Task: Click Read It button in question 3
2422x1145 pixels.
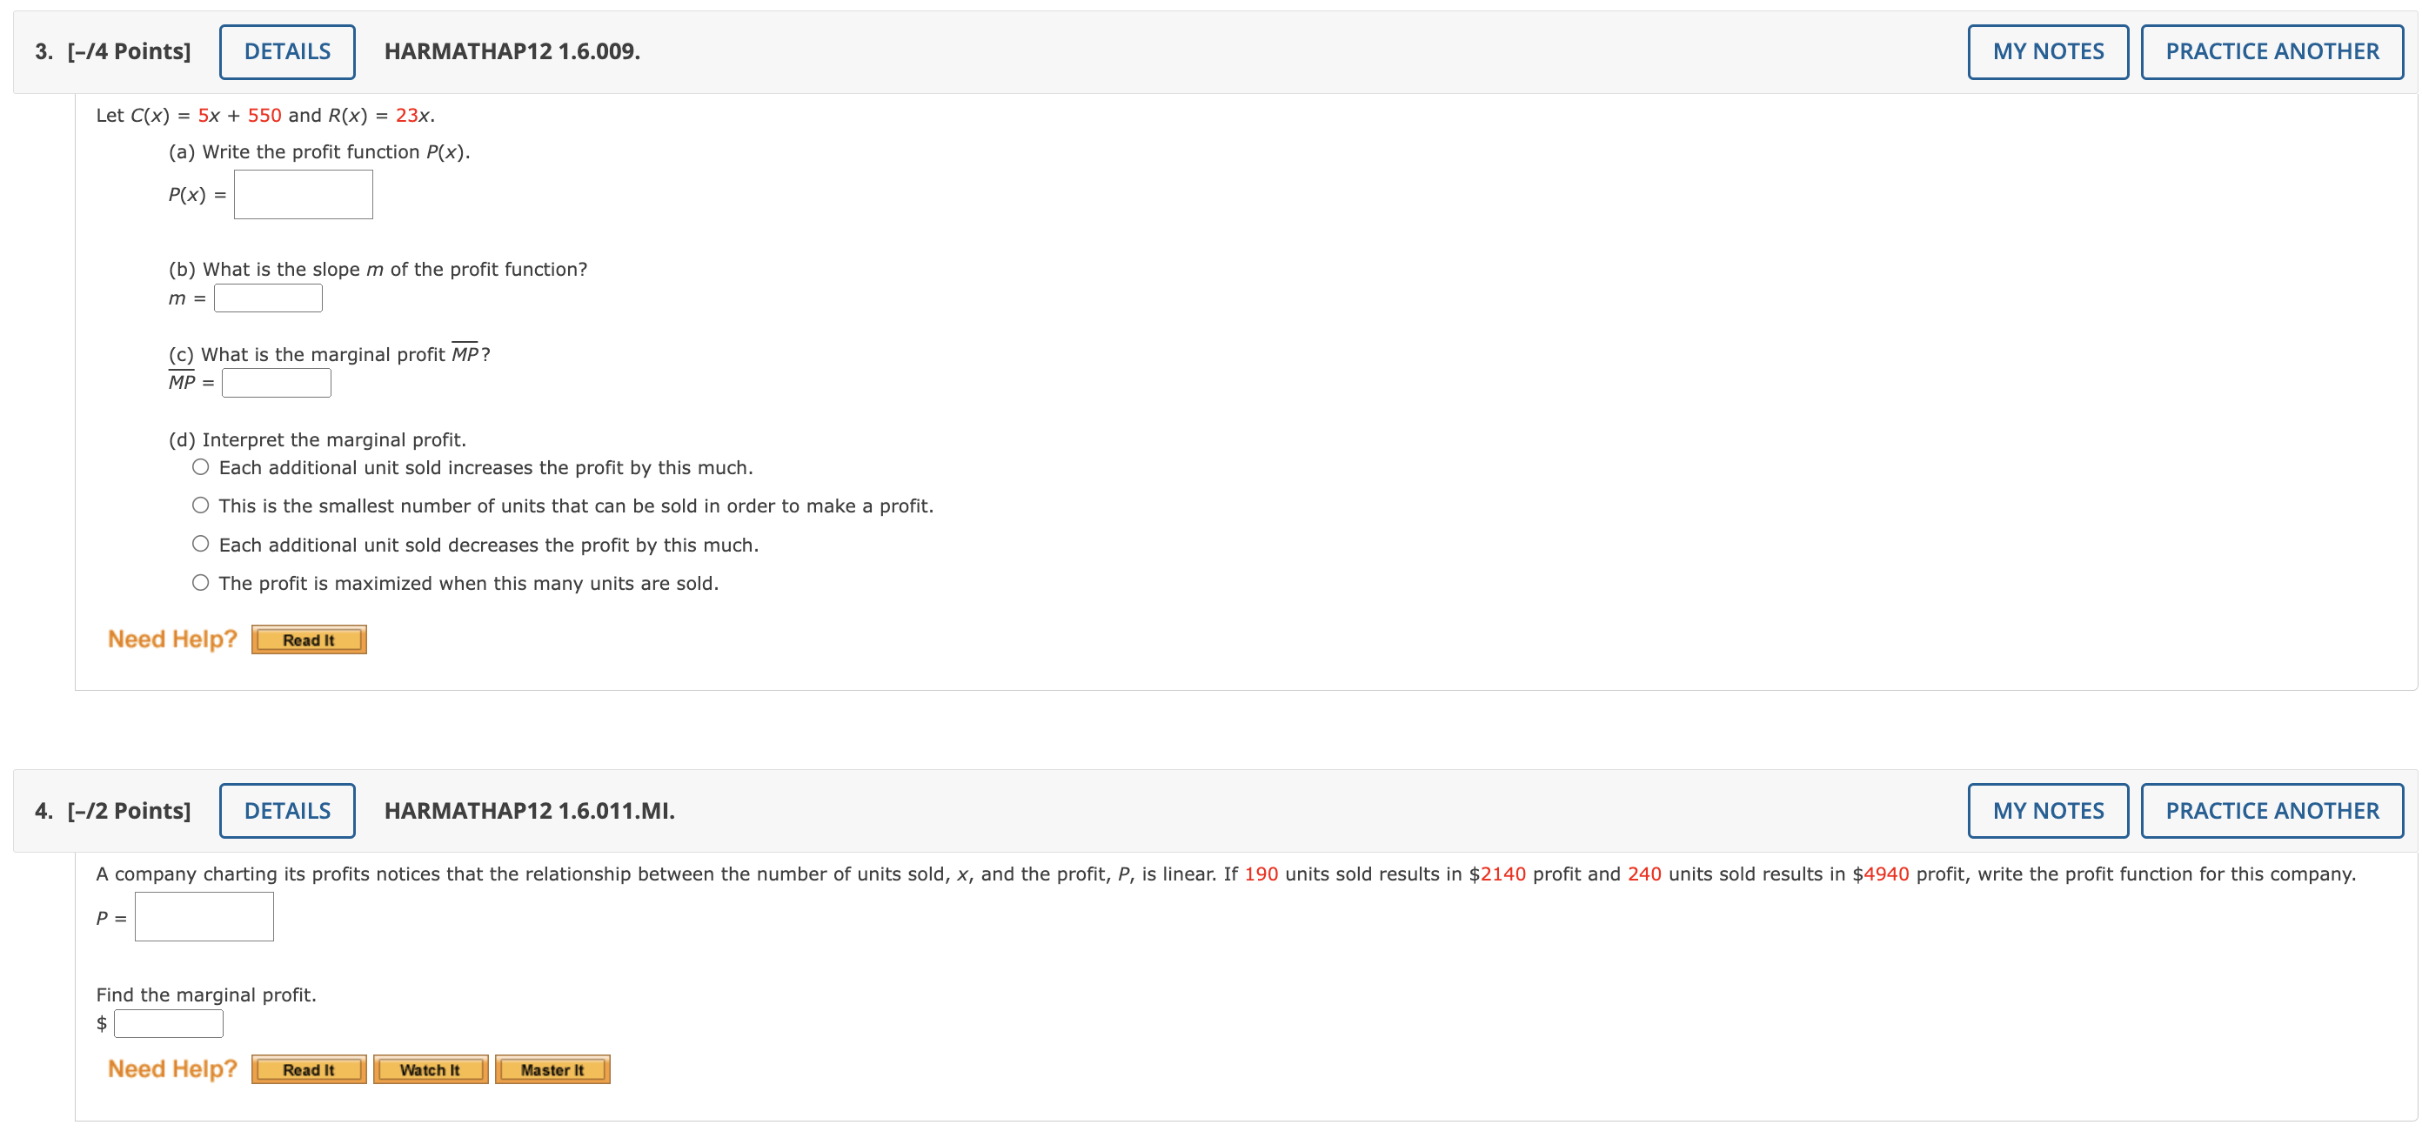Action: coord(308,640)
